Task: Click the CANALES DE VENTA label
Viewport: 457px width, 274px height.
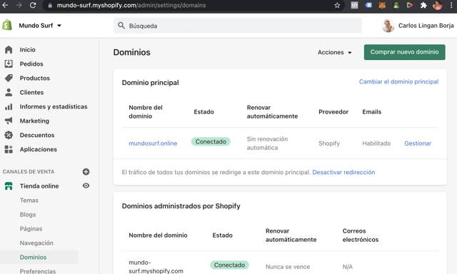Action: click(29, 172)
